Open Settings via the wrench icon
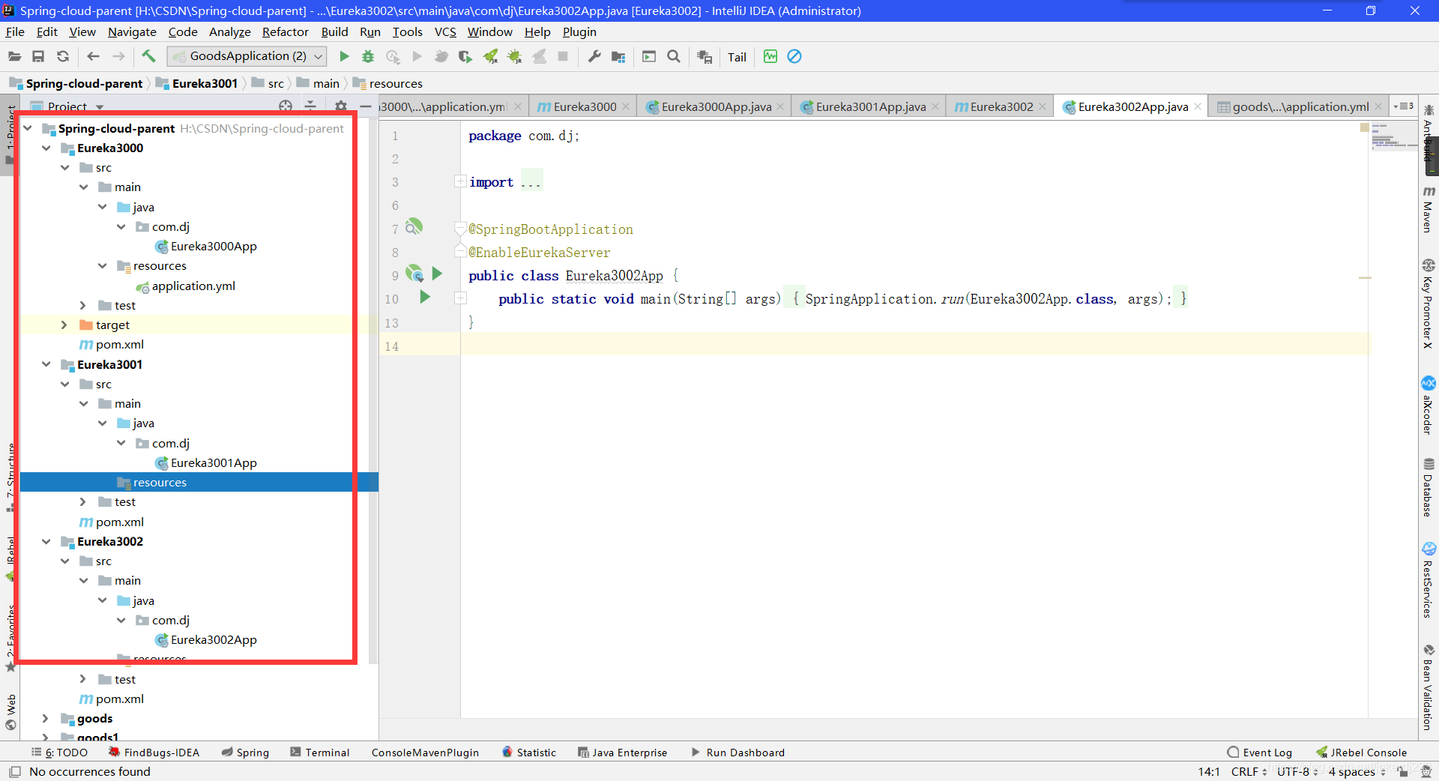The image size is (1439, 781). tap(594, 56)
